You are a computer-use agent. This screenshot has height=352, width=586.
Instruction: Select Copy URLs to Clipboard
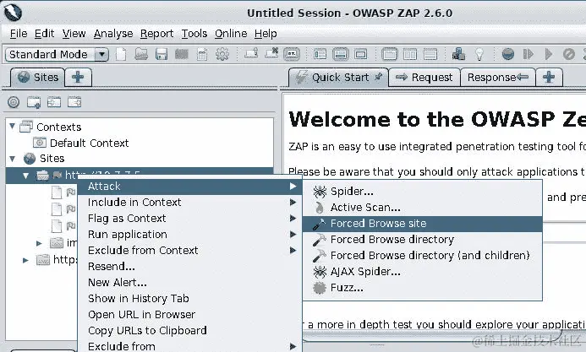click(190, 330)
